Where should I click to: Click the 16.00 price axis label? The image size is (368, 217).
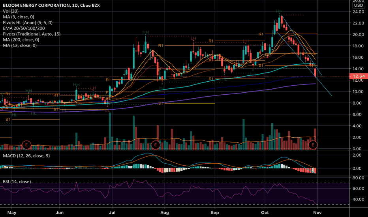[359, 58]
